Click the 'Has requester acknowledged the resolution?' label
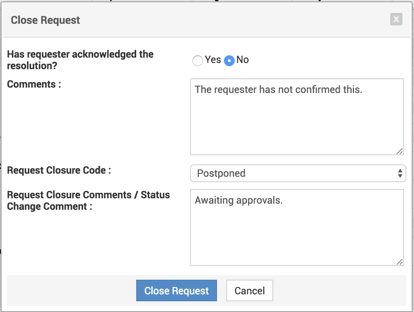This screenshot has height=312, width=414. click(x=80, y=60)
